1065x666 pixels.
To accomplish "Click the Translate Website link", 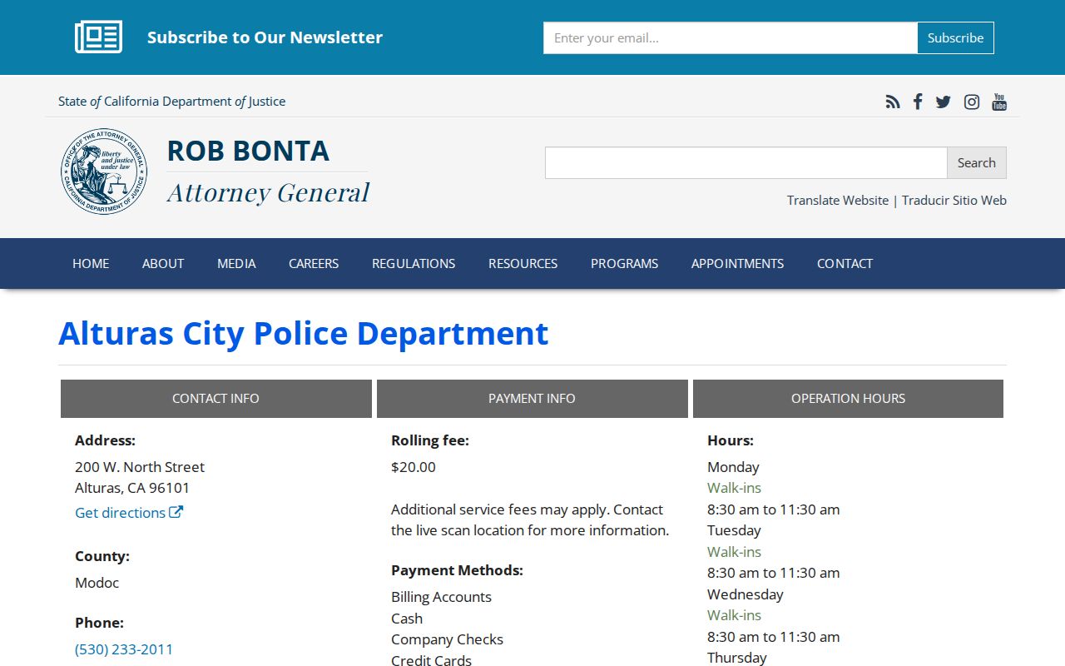I will point(838,201).
